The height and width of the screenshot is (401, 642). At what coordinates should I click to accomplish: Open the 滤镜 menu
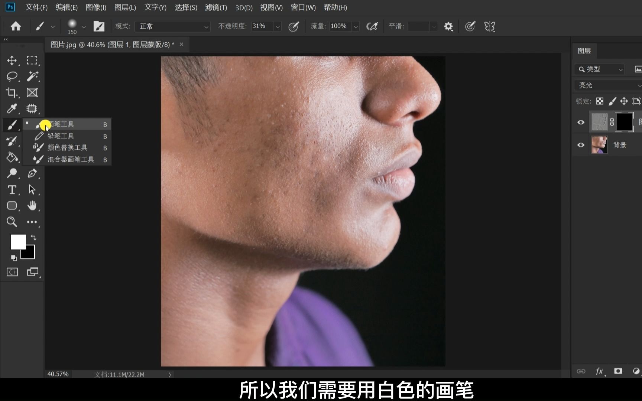click(x=215, y=7)
